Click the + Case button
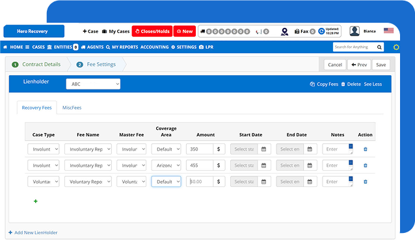 (90, 31)
